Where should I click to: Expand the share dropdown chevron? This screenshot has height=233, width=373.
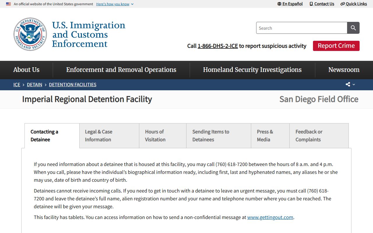[x=354, y=84]
